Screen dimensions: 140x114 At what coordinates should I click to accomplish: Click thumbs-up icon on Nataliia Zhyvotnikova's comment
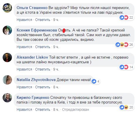[94, 81]
